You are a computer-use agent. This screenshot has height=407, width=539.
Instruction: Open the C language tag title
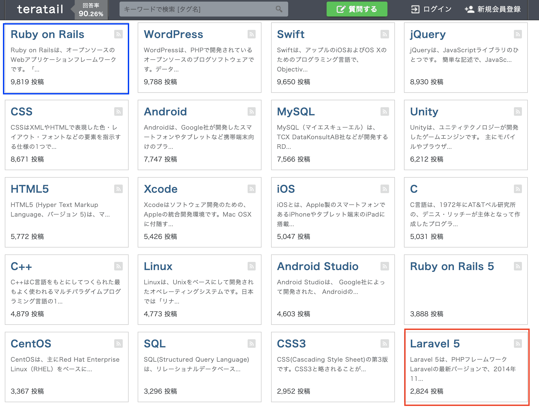click(x=414, y=189)
